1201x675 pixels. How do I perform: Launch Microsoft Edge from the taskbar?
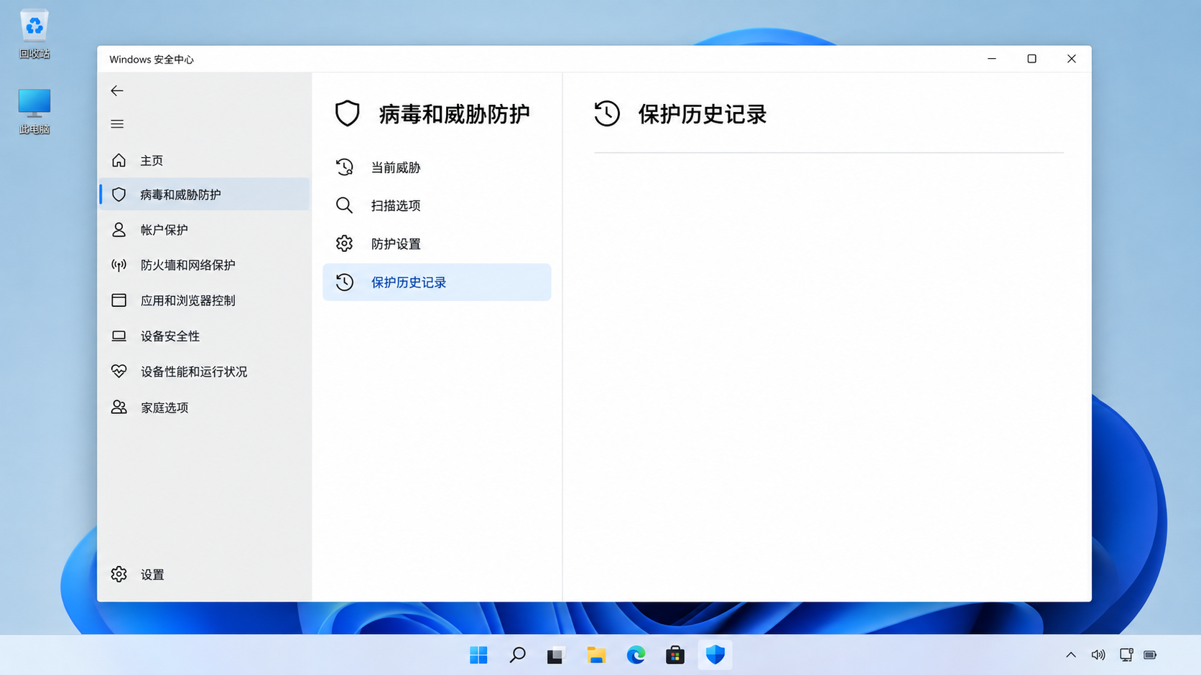(636, 655)
